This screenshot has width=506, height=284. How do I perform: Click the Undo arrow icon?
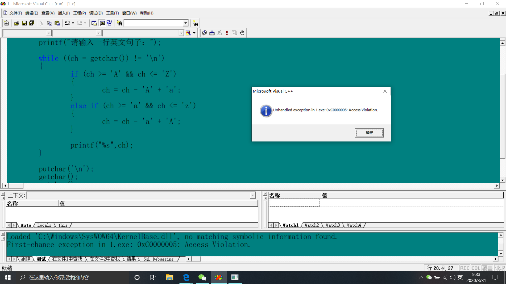pos(67,23)
